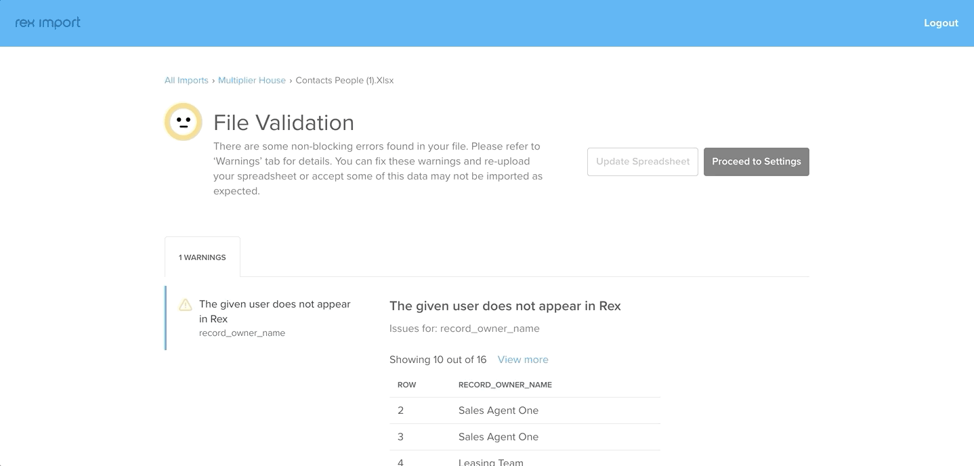Click the neutral face status icon
Image resolution: width=974 pixels, height=466 pixels.
[184, 122]
